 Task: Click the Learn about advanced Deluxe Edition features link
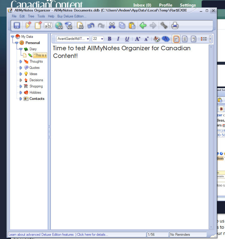(58, 235)
